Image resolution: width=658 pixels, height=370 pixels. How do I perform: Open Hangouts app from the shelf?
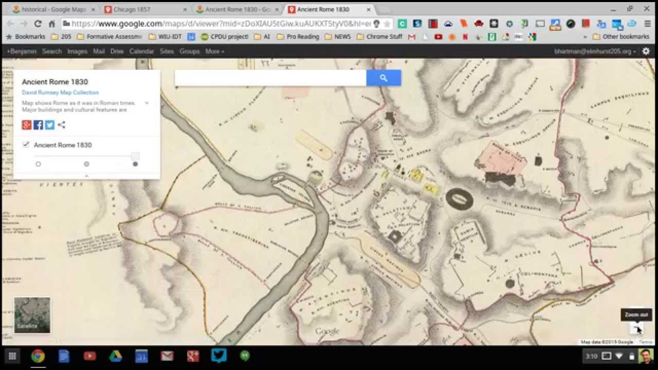click(x=245, y=356)
